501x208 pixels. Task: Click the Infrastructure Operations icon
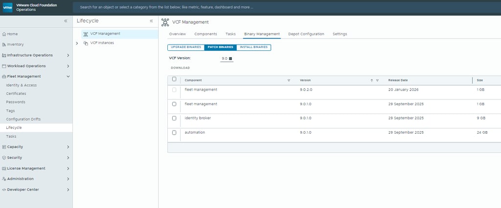[x=4, y=55]
